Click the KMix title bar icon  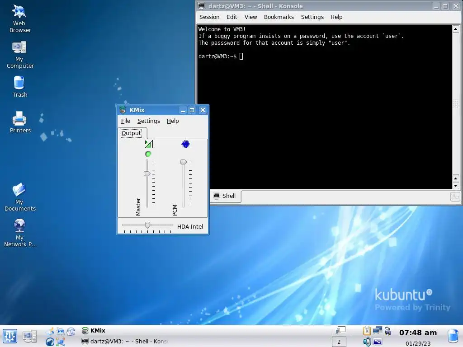tap(123, 110)
